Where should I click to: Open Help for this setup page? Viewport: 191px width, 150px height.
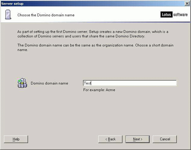pos(16,139)
